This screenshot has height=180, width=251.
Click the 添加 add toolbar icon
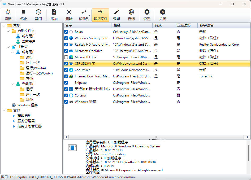pos(54,12)
